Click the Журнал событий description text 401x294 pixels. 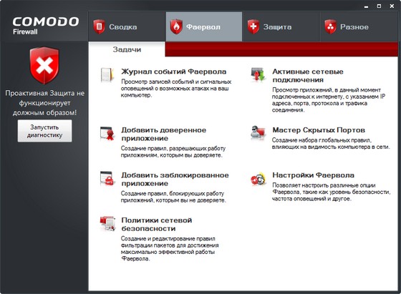click(176, 89)
